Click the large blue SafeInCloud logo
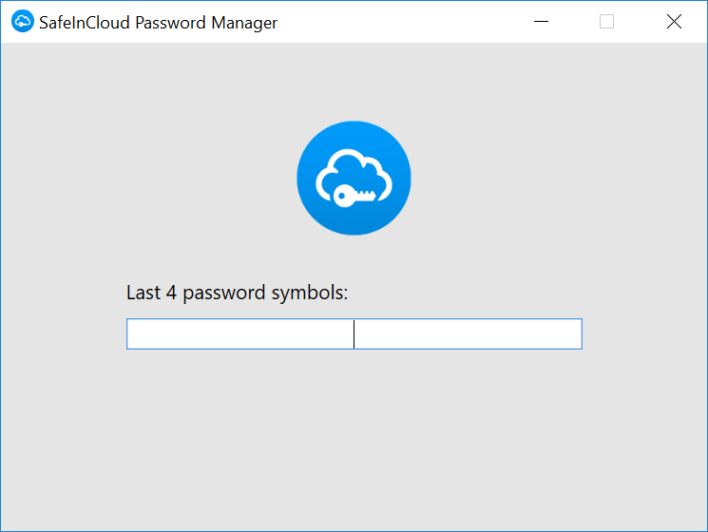The width and height of the screenshot is (708, 532). coord(354,178)
